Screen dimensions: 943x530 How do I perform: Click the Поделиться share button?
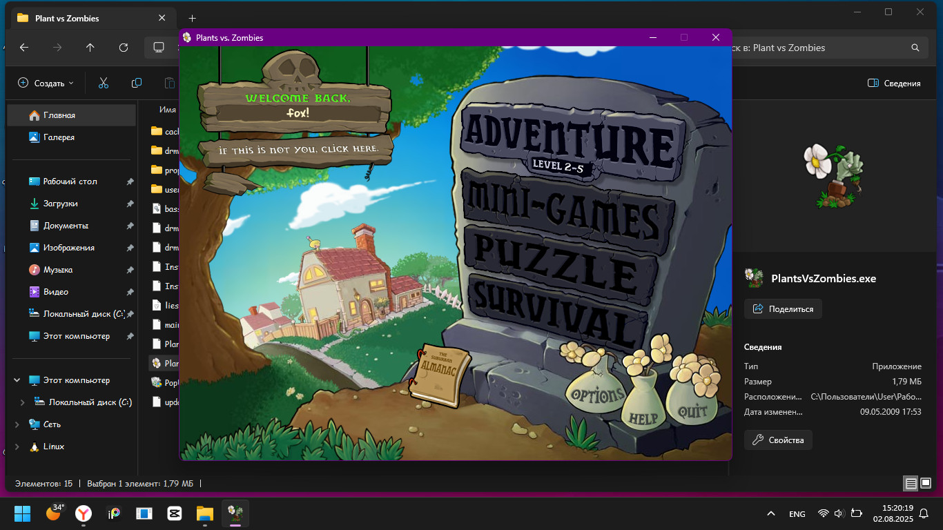[x=783, y=309]
